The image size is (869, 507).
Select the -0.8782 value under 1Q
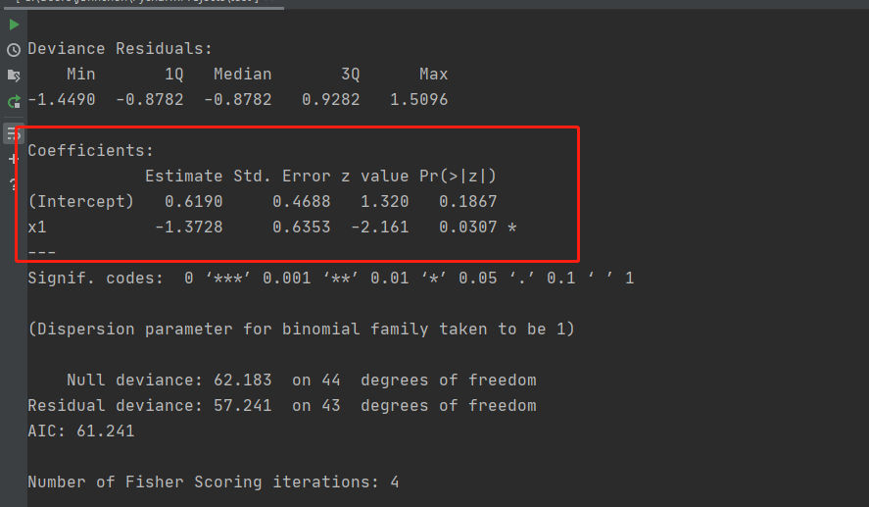click(150, 100)
